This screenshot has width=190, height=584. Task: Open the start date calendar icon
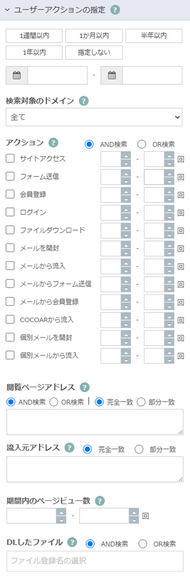click(x=17, y=75)
